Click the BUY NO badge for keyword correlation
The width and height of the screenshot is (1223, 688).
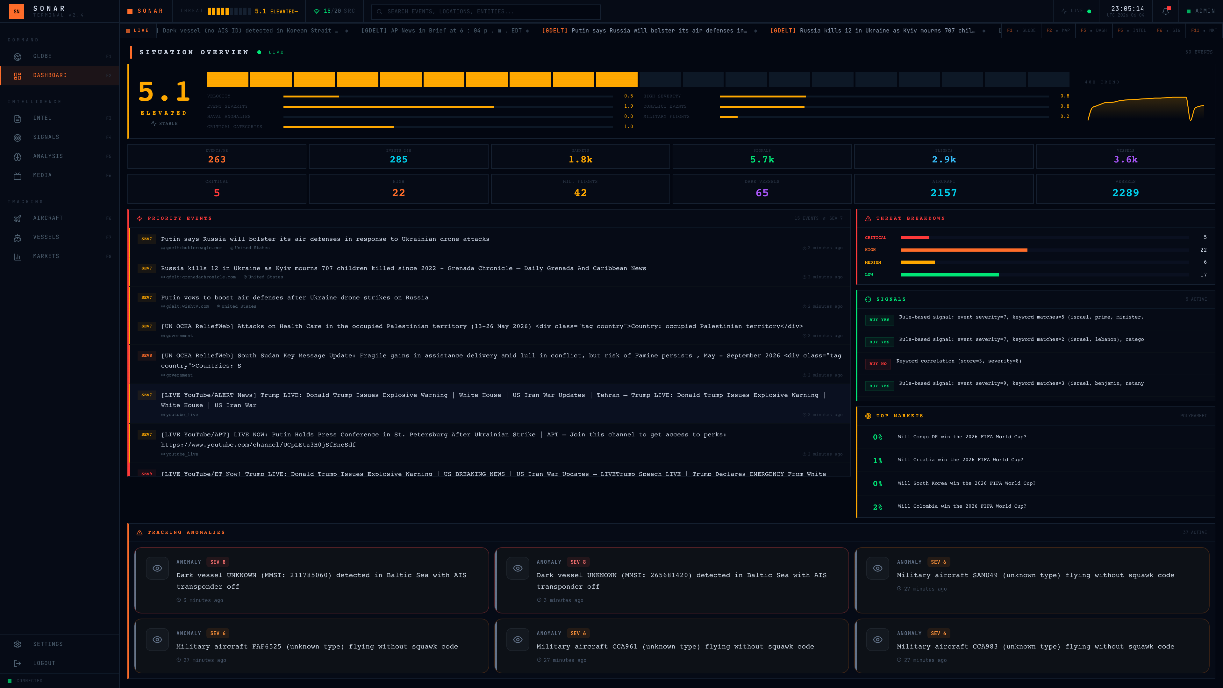878,364
